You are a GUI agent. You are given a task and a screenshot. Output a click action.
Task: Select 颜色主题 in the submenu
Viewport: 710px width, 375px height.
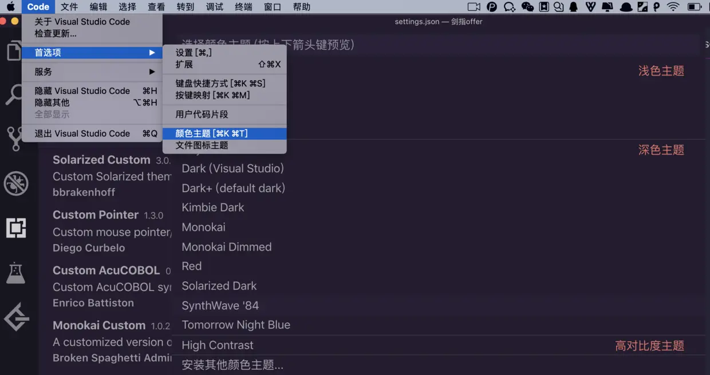coord(224,133)
